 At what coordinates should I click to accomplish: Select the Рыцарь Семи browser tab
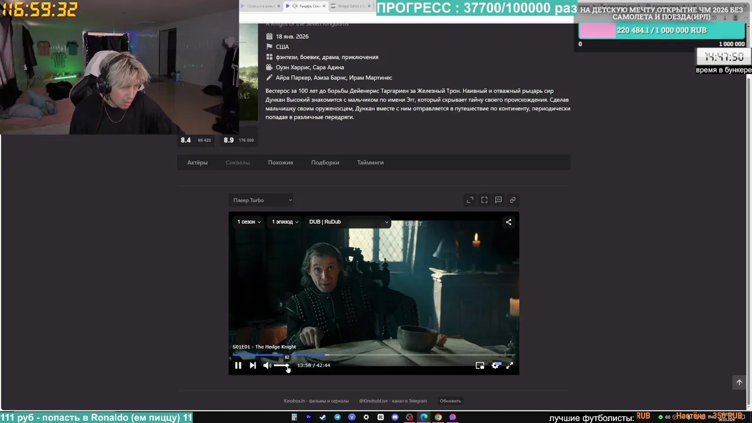coord(305,6)
